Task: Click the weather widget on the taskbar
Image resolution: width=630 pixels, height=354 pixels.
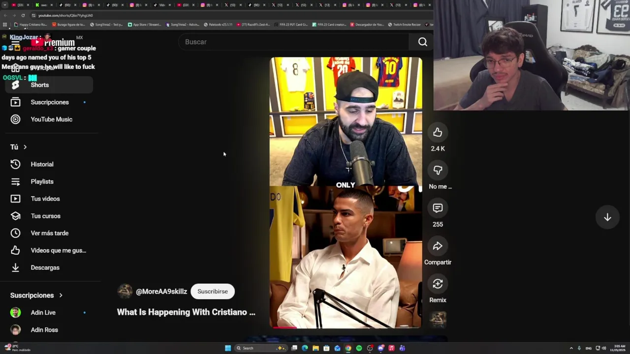Action: (x=17, y=348)
